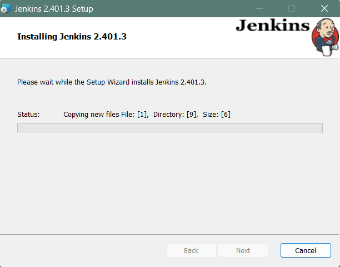This screenshot has height=267, width=340.
Task: Click the empty gray area below the progress bar
Action: 169,184
